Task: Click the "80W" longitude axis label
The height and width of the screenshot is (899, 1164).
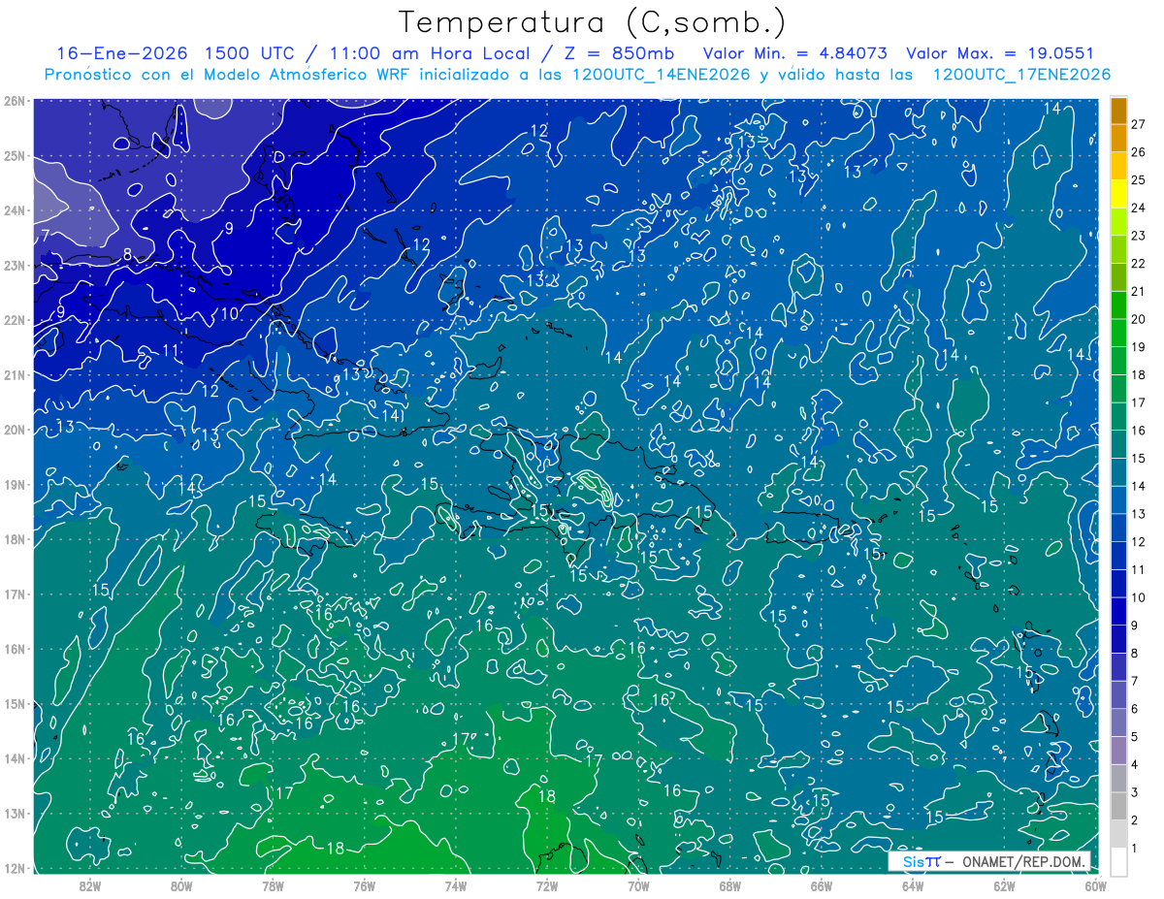Action: [181, 885]
